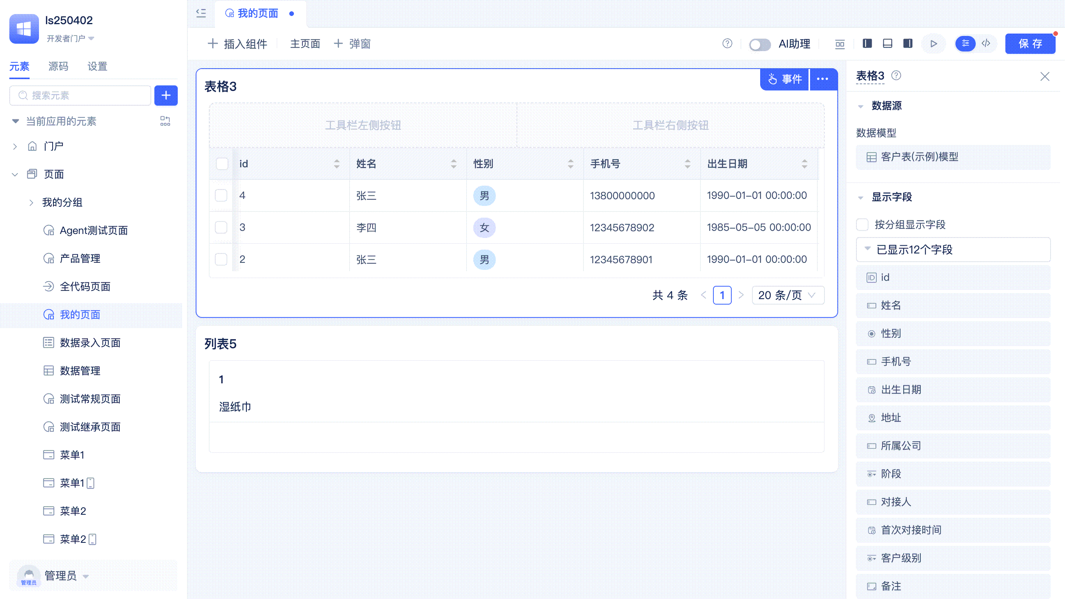Screen dimensions: 1065x599
Task: Open the 20 条/页 page size dropdown
Action: tap(788, 295)
